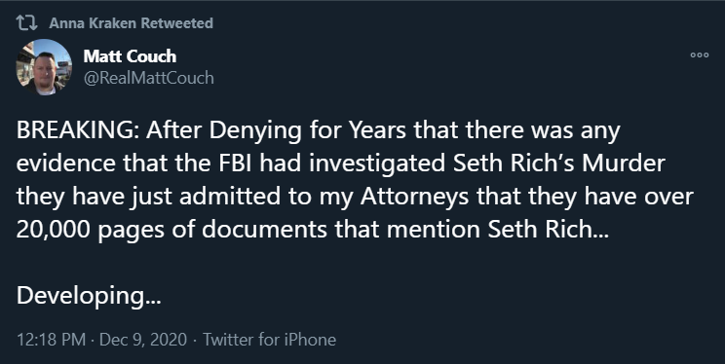Open Matt Couch's profile picture
This screenshot has height=364, width=725.
44,67
